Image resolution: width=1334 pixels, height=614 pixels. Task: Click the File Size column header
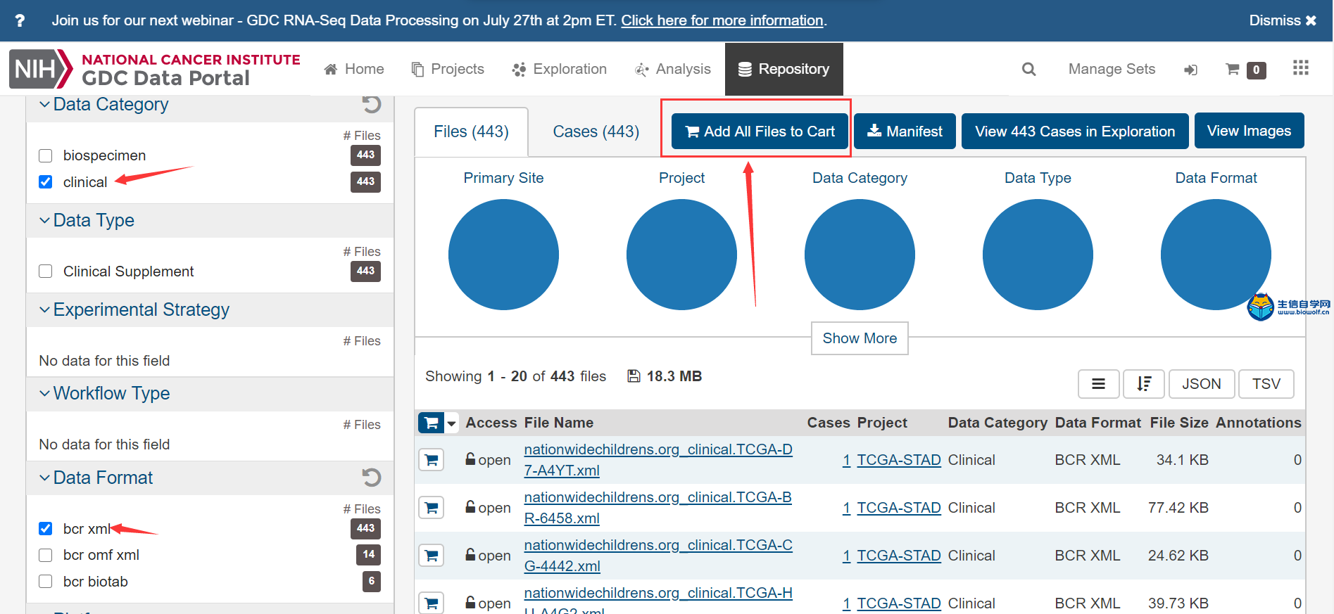click(x=1179, y=423)
